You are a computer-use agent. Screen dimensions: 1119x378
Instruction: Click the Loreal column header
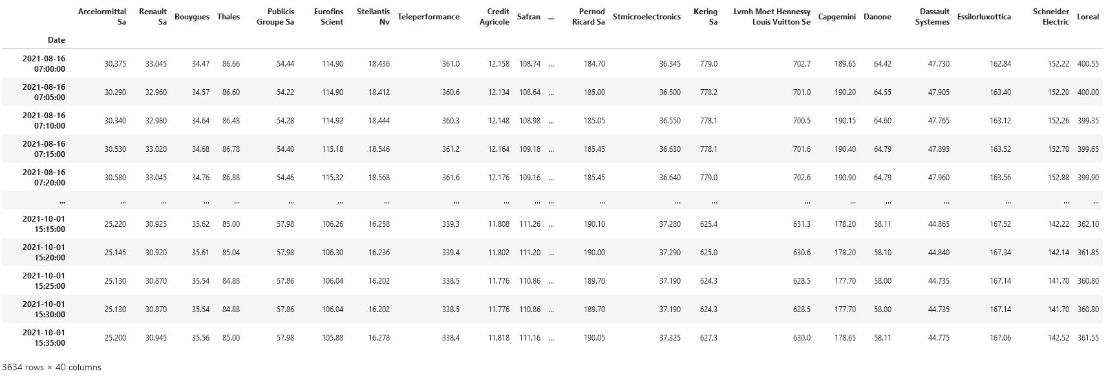click(1088, 17)
